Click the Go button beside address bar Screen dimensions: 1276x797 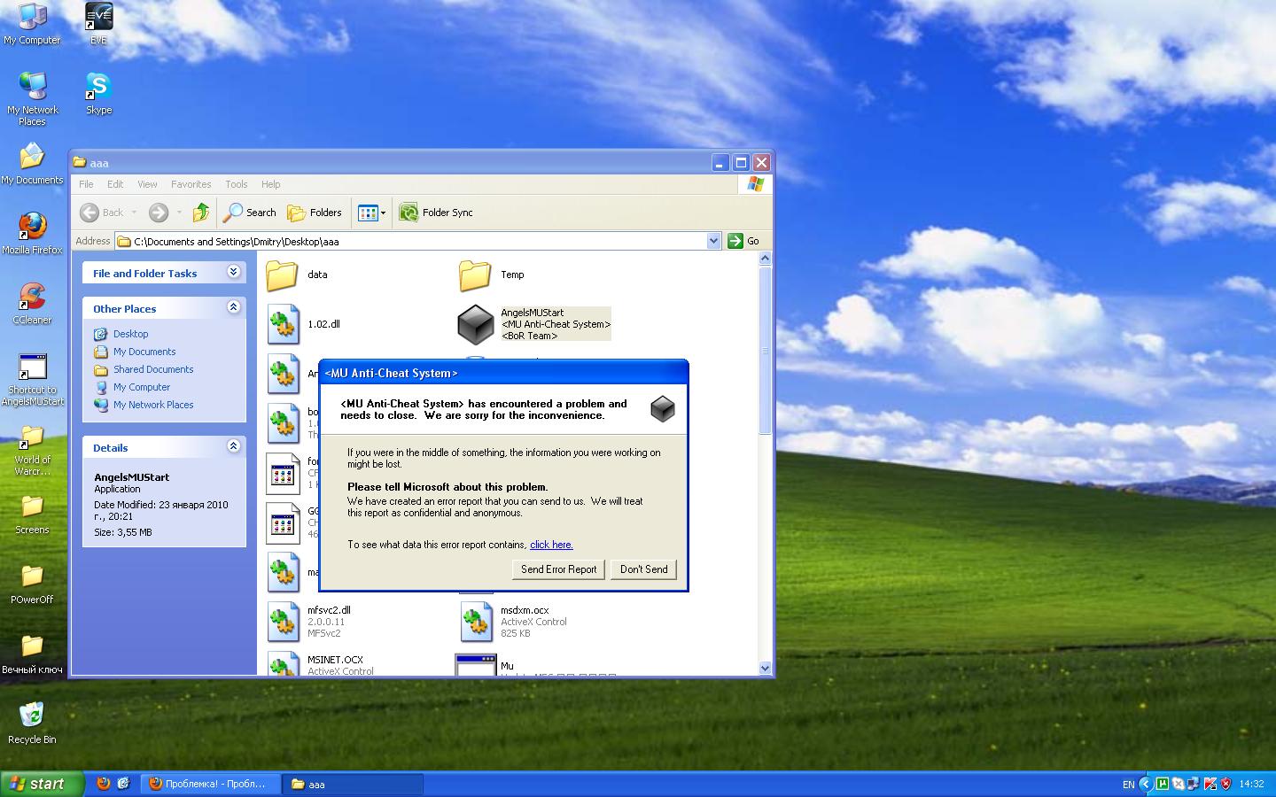click(744, 241)
